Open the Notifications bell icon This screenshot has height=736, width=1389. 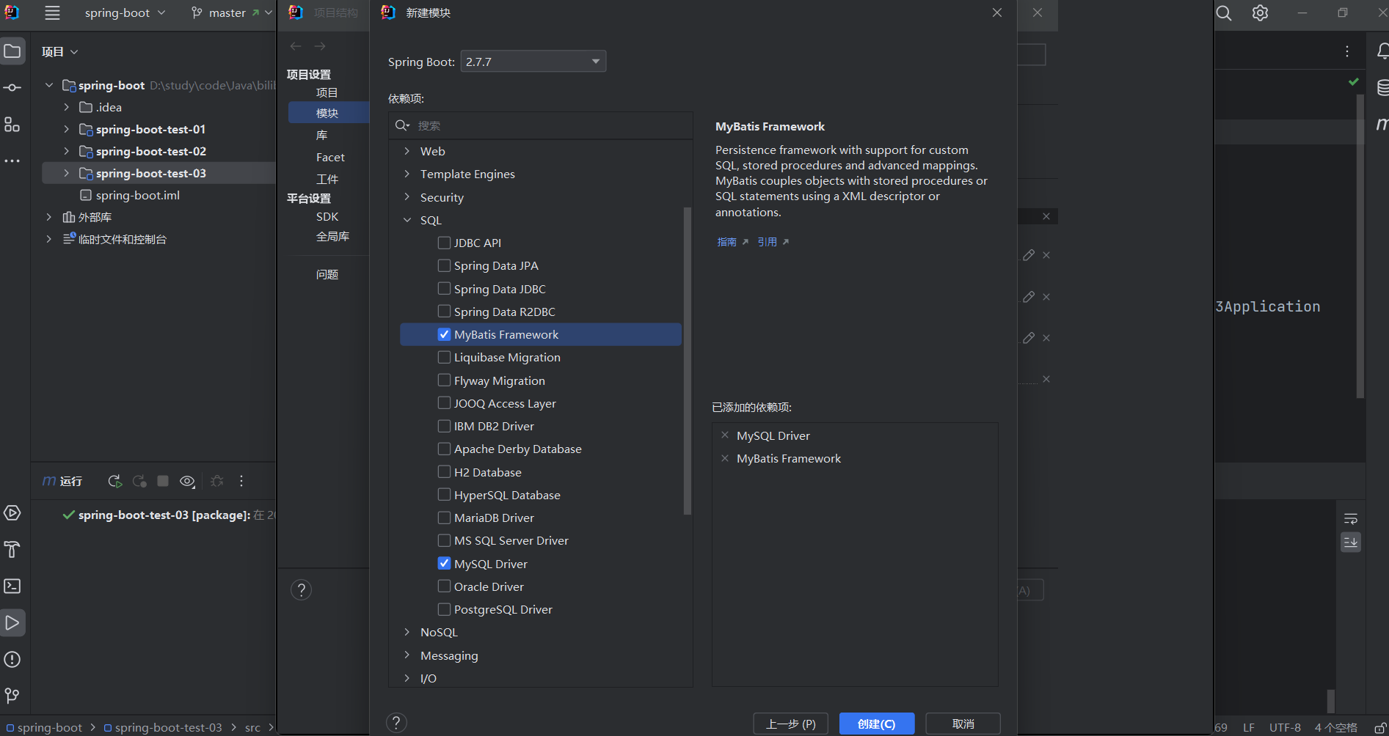point(1382,51)
